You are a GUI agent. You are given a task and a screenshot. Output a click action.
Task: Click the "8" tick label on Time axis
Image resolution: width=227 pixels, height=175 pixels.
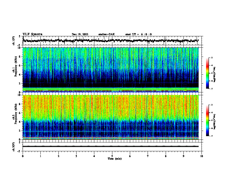(166, 156)
